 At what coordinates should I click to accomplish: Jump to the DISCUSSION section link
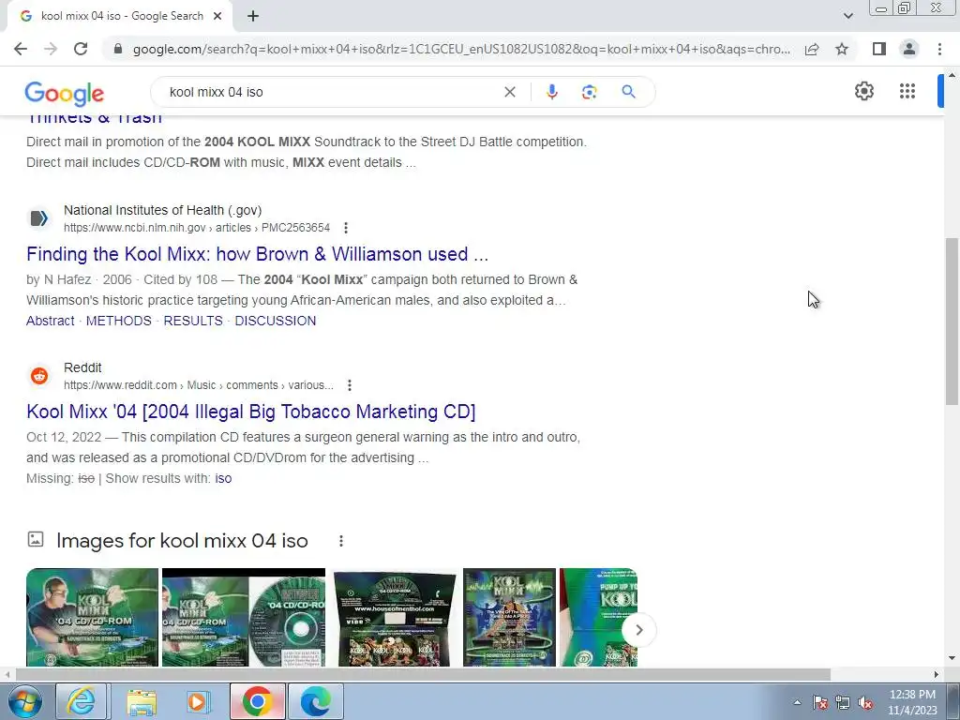[x=276, y=321]
